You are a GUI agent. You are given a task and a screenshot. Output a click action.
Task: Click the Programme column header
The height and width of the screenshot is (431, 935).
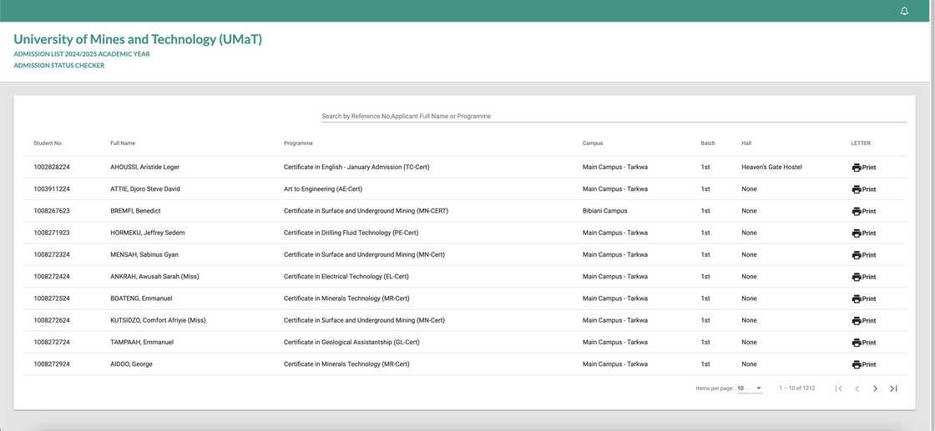coord(298,143)
